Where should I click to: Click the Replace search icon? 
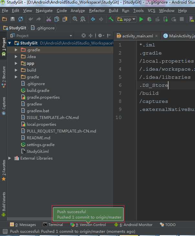point(83,19)
